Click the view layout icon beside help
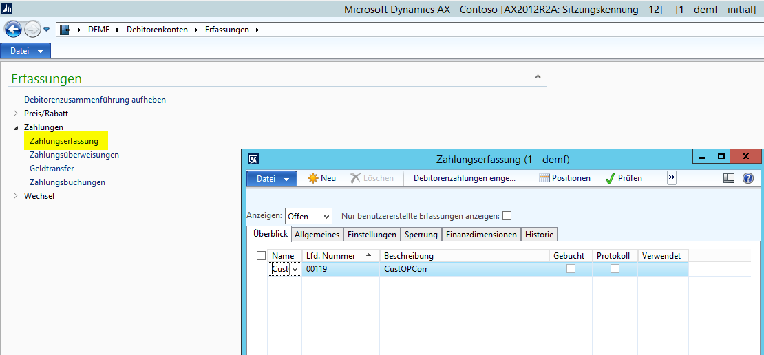This screenshot has height=355, width=764. point(729,178)
